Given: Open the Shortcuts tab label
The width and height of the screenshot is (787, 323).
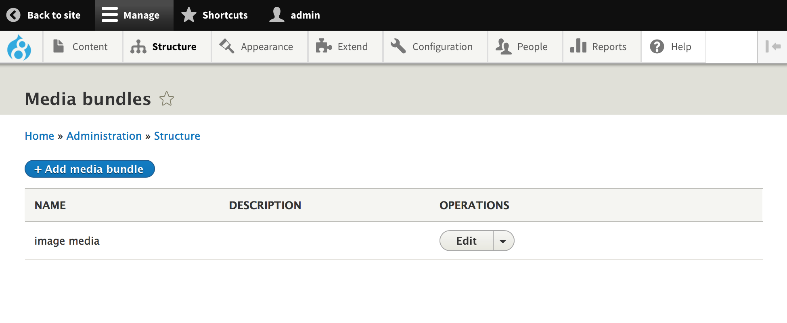Looking at the screenshot, I should (x=225, y=15).
